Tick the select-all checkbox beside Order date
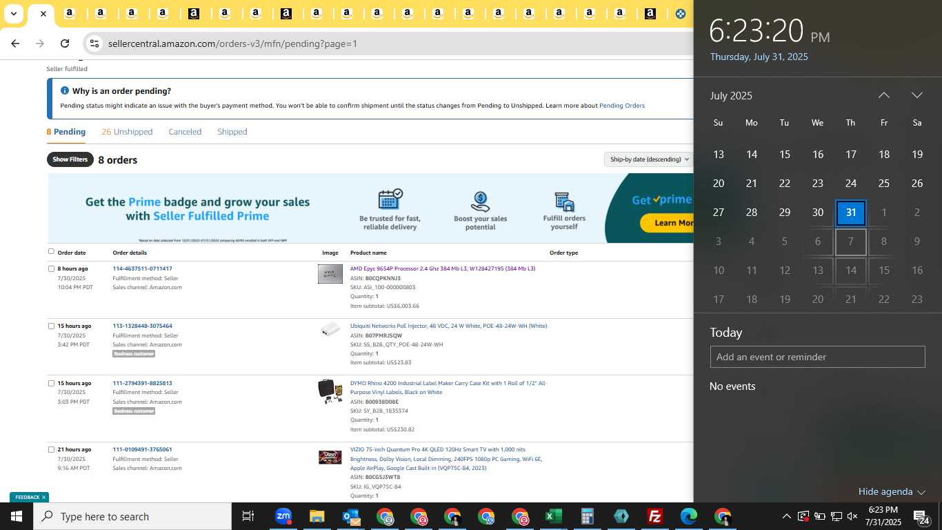This screenshot has height=530, width=942. click(x=51, y=252)
